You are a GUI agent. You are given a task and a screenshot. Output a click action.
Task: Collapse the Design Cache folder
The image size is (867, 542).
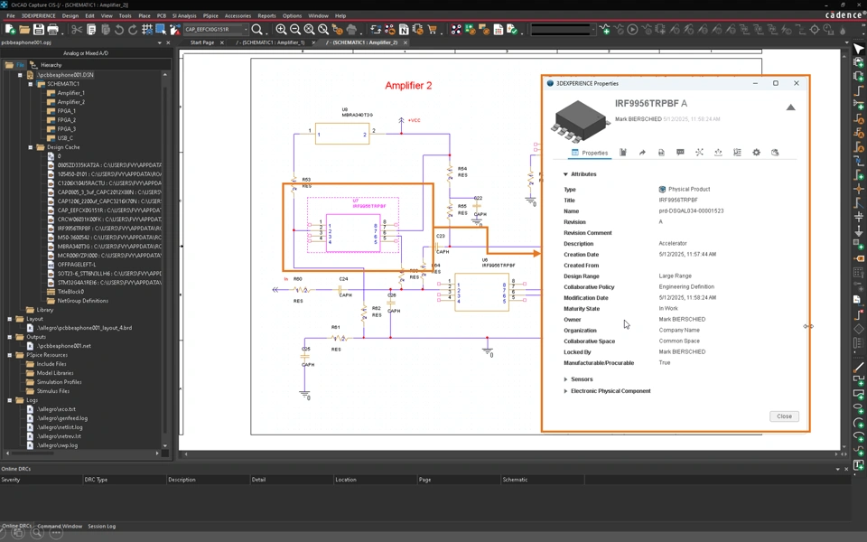coord(31,147)
